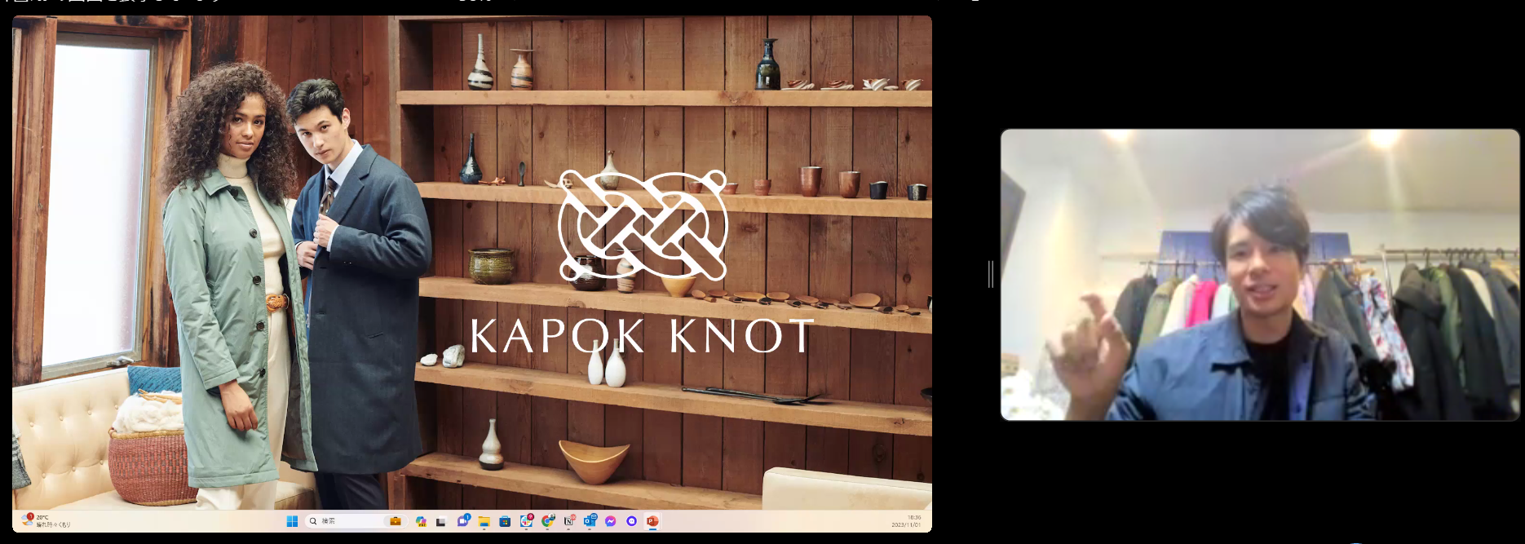The height and width of the screenshot is (544, 1525).
Task: Open PowerPoint from the taskbar
Action: point(652,521)
